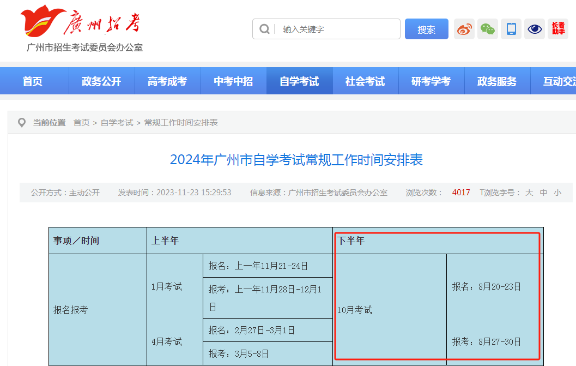Open the WeChat icon link
Screen dimensions: 576x366
tap(488, 29)
